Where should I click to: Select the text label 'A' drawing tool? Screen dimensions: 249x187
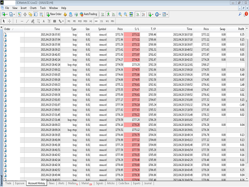pyautogui.click(x=44, y=21)
